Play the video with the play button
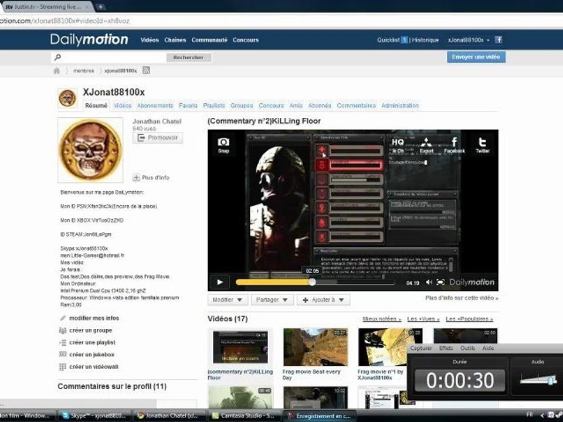Viewport: 563px width, 422px height. point(220,282)
